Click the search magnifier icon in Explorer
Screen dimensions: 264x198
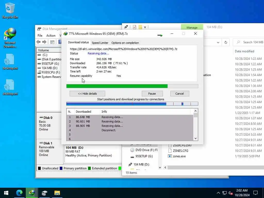point(238,42)
